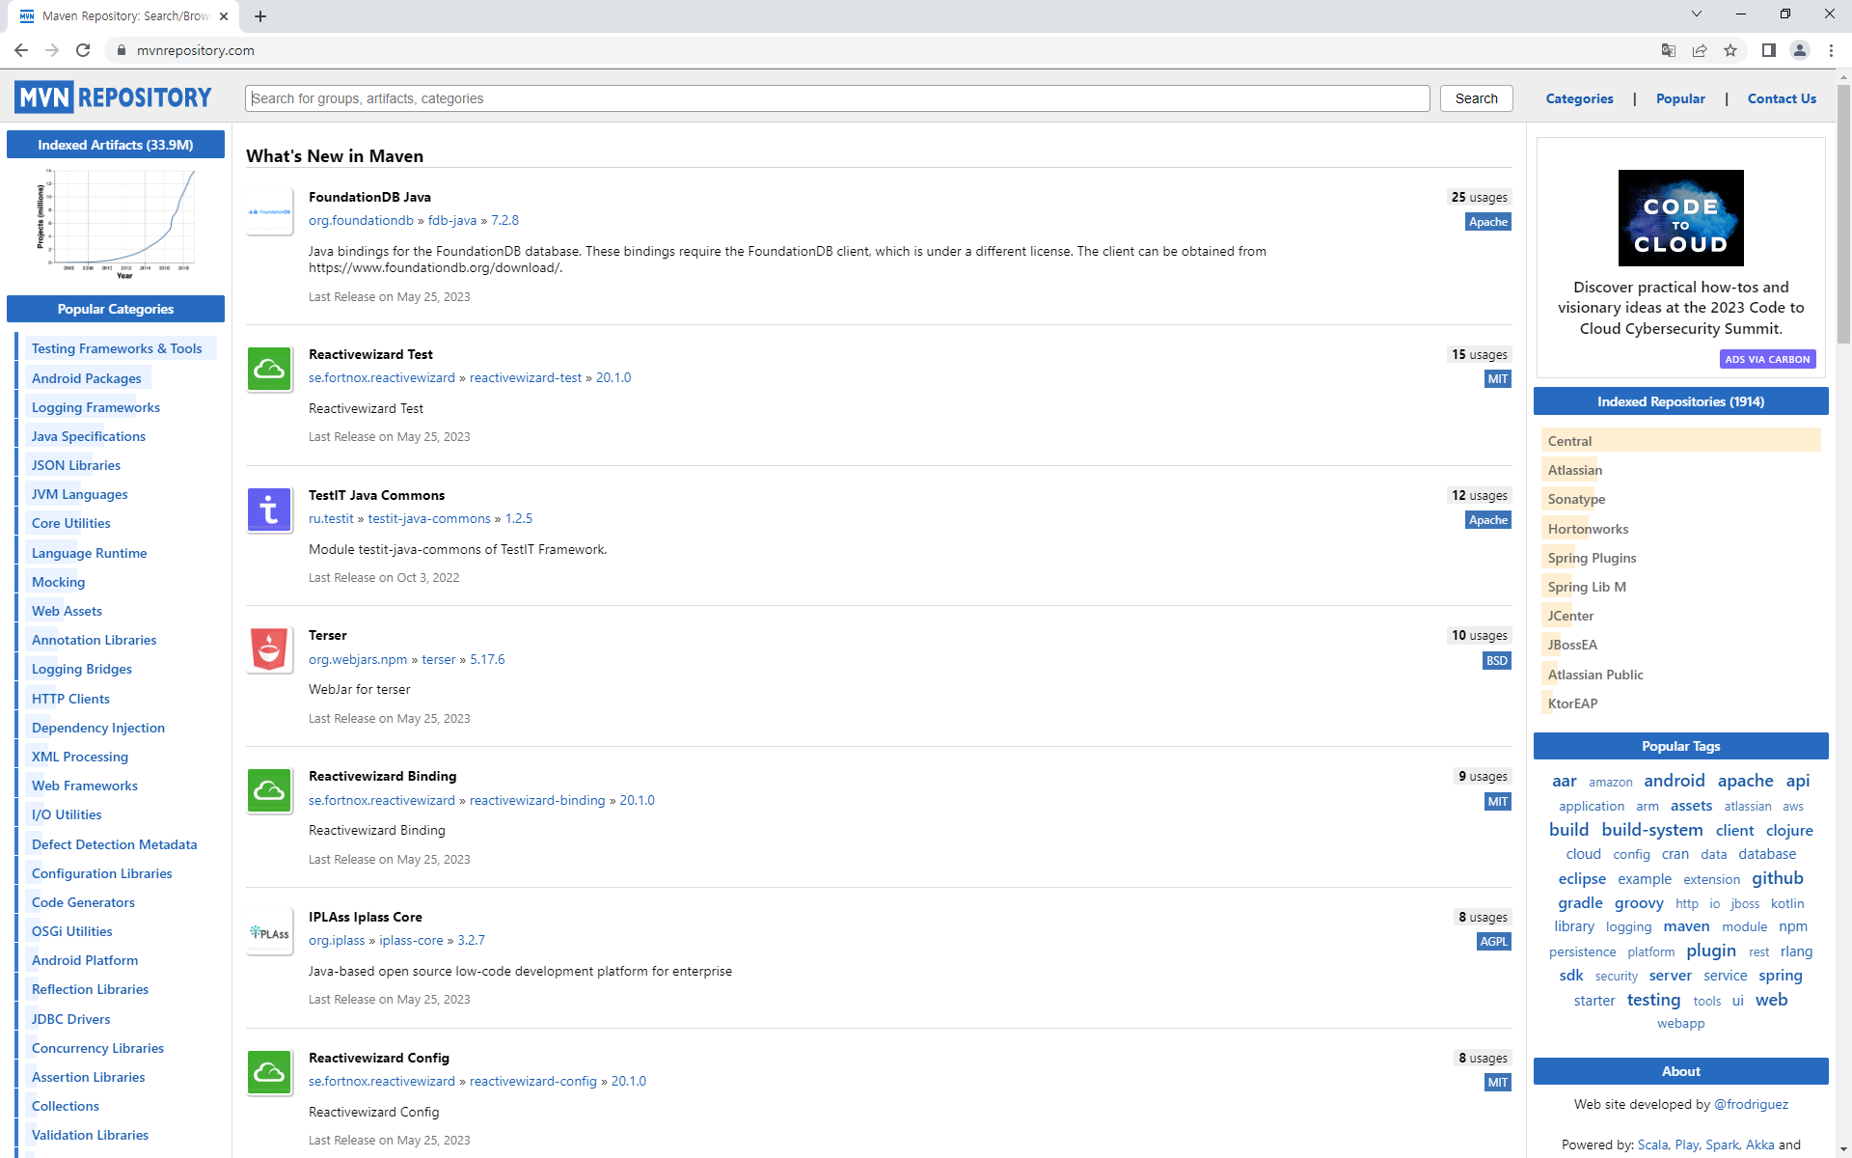Open Chrome's three-dot menu
This screenshot has width=1852, height=1158.
tap(1831, 50)
